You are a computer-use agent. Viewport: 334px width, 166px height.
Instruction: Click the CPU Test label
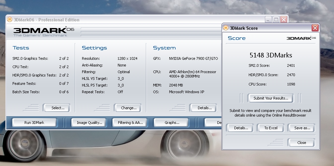click(x=20, y=67)
